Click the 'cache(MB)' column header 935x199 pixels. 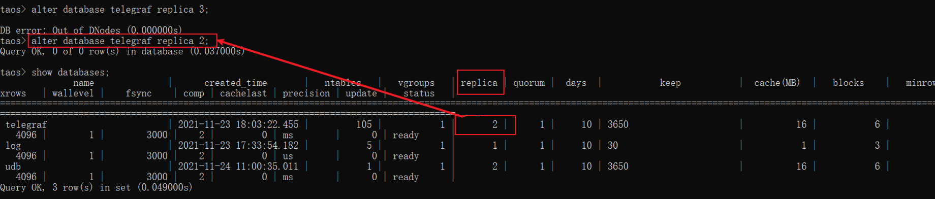click(x=777, y=83)
